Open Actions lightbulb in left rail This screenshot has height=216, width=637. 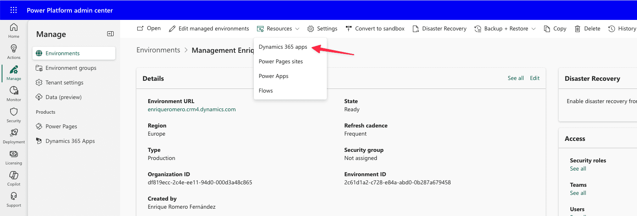click(x=14, y=52)
